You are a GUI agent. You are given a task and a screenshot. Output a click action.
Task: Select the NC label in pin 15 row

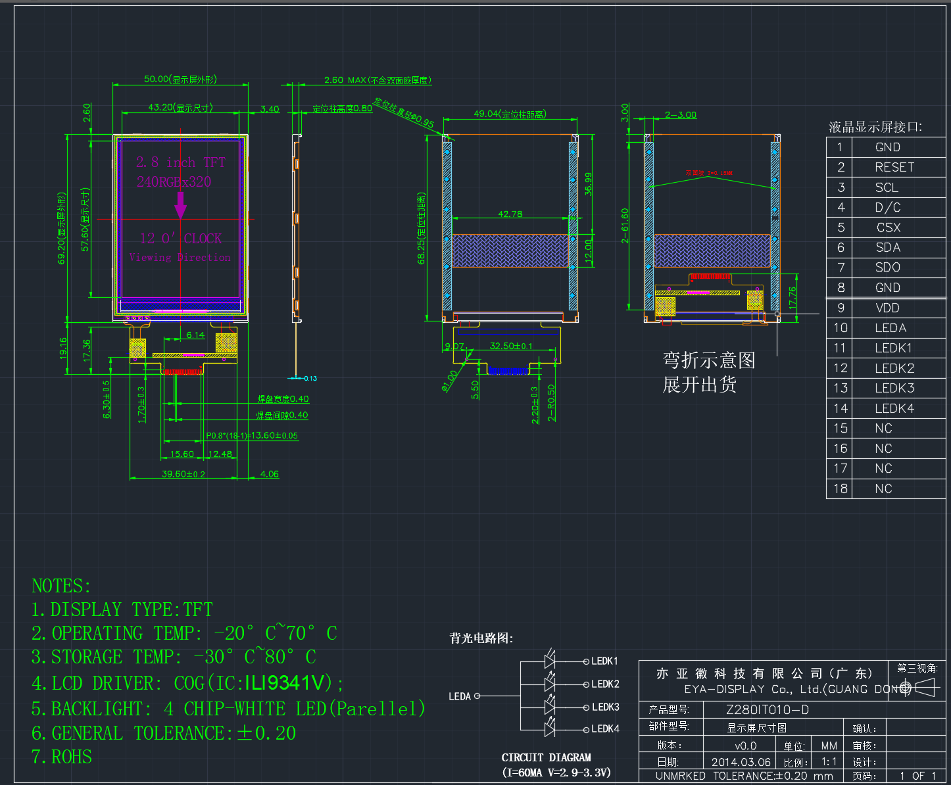(883, 429)
